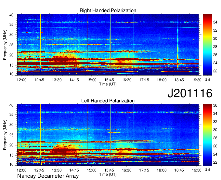Click the 22 value on the upper colorbar scale
Screen dimensions: 221x180
click(x=215, y=71)
